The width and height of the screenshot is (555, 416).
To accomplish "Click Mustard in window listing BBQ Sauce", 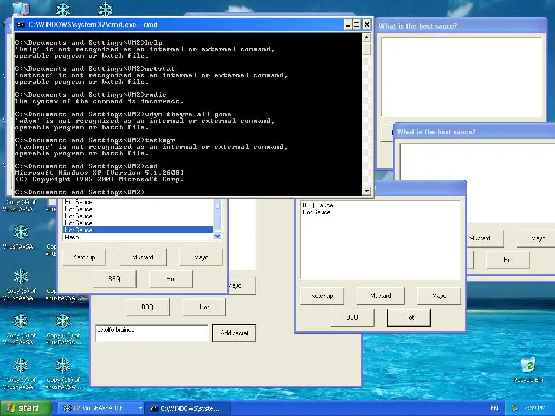I will point(380,296).
